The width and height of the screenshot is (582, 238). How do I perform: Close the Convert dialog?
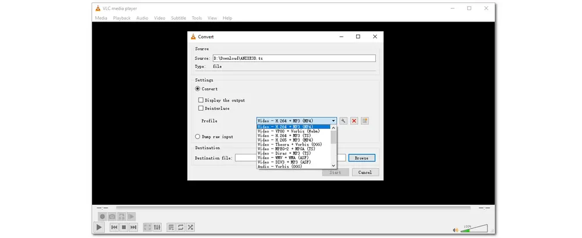point(375,37)
